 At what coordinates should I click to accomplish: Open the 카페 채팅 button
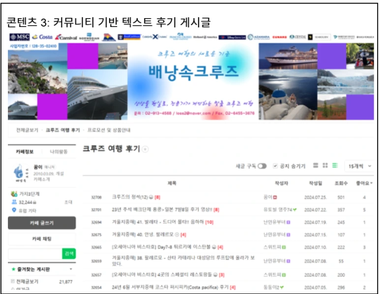(42, 239)
